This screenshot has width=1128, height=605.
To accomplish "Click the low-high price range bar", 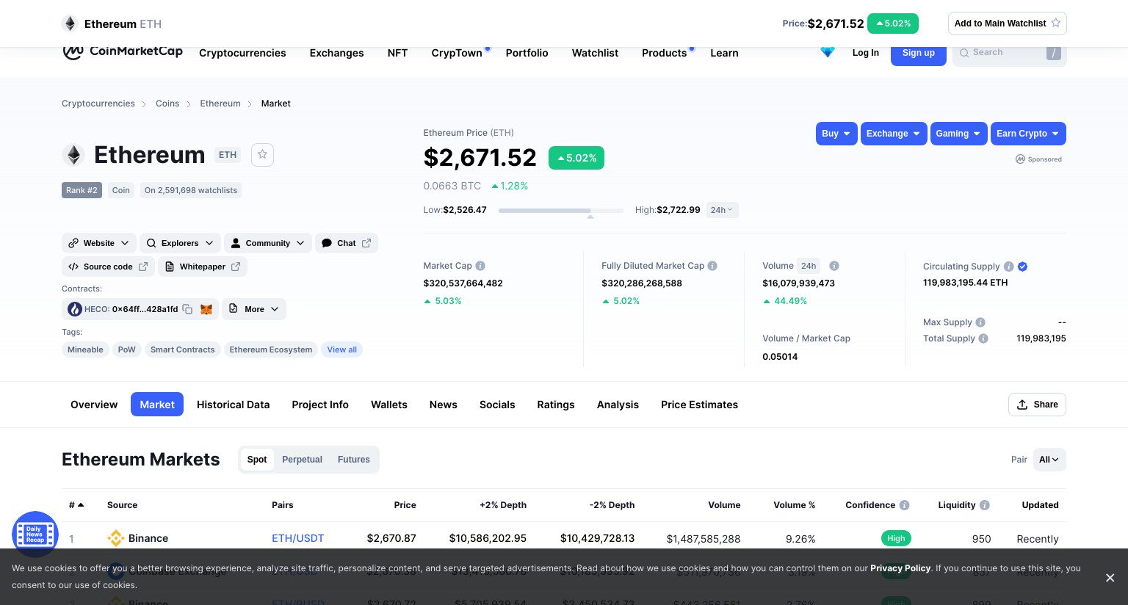I will pos(561,211).
